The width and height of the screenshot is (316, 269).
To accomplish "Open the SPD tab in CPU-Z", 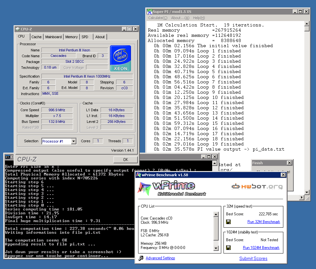I will tap(85, 37).
